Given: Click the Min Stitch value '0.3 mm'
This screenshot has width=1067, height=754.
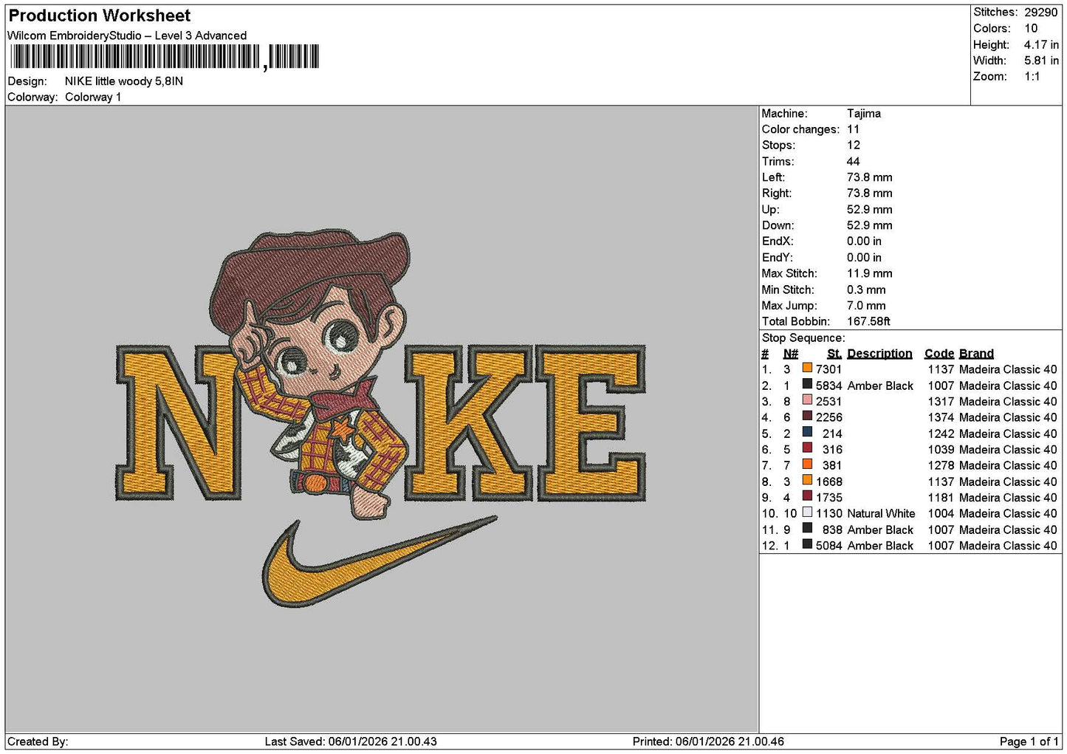Looking at the screenshot, I should click(x=866, y=289).
